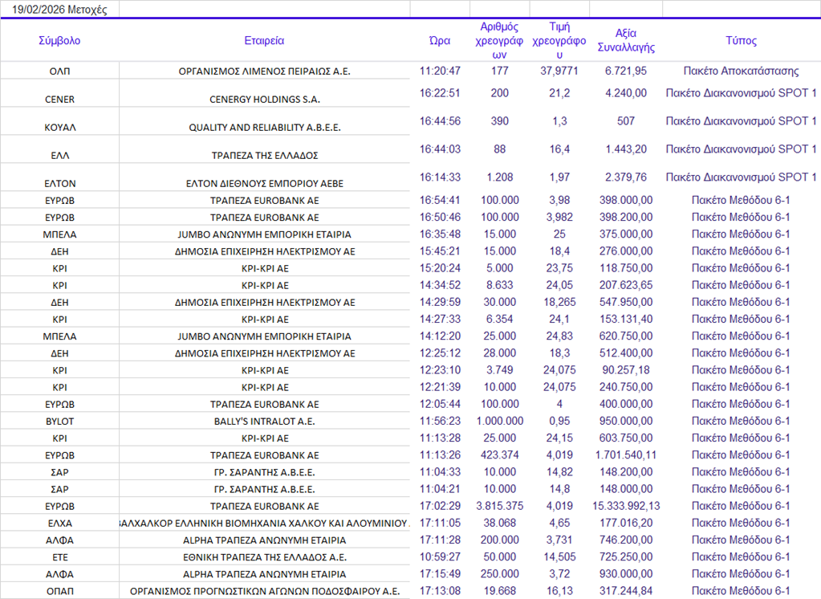Select the 19/02/2026 Μετοχές title cell
Screen dimensions: 821x599
(59, 10)
